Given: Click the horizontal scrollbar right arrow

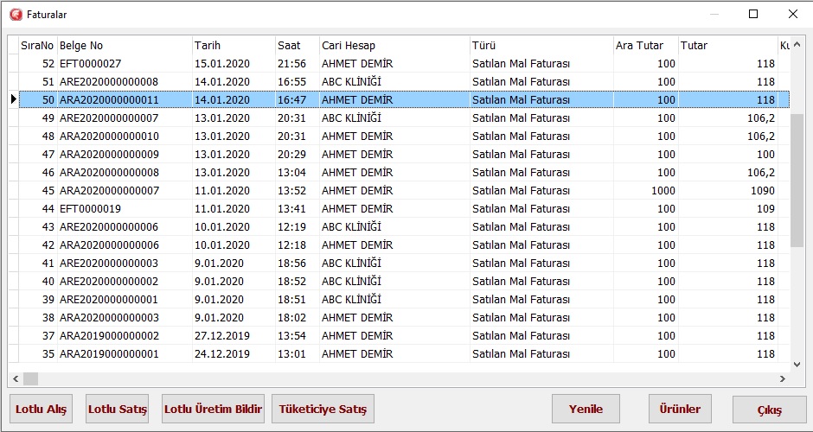Looking at the screenshot, I should [x=783, y=378].
